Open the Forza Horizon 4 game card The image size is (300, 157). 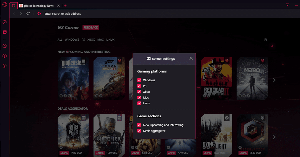(x=109, y=79)
